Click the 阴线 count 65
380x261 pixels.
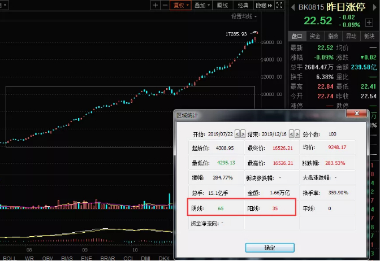click(221, 208)
